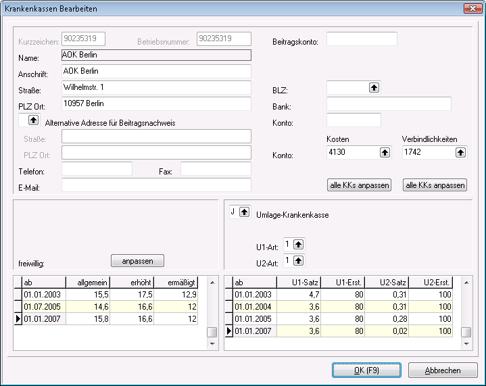The height and width of the screenshot is (386, 486).
Task: Select the 01.01.2004 row in Umlage table
Action: [254, 307]
